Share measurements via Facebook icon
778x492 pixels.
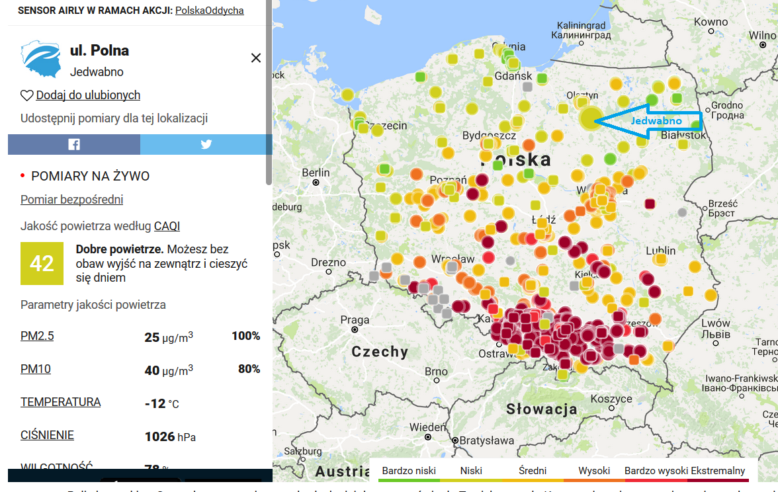click(74, 144)
